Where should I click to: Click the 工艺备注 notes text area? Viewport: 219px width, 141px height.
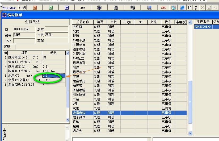[x=37, y=133]
